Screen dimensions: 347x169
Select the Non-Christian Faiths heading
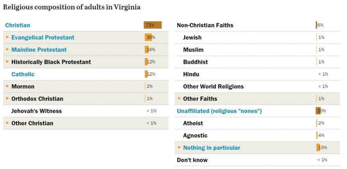pos(205,25)
